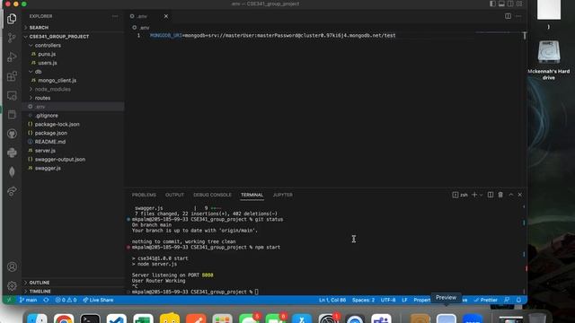Change indentation via Spaces: 2
The height and width of the screenshot is (323, 575).
[x=363, y=300]
